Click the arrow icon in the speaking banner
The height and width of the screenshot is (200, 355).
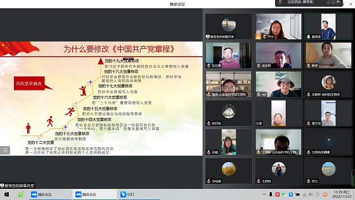pyautogui.click(x=338, y=2)
